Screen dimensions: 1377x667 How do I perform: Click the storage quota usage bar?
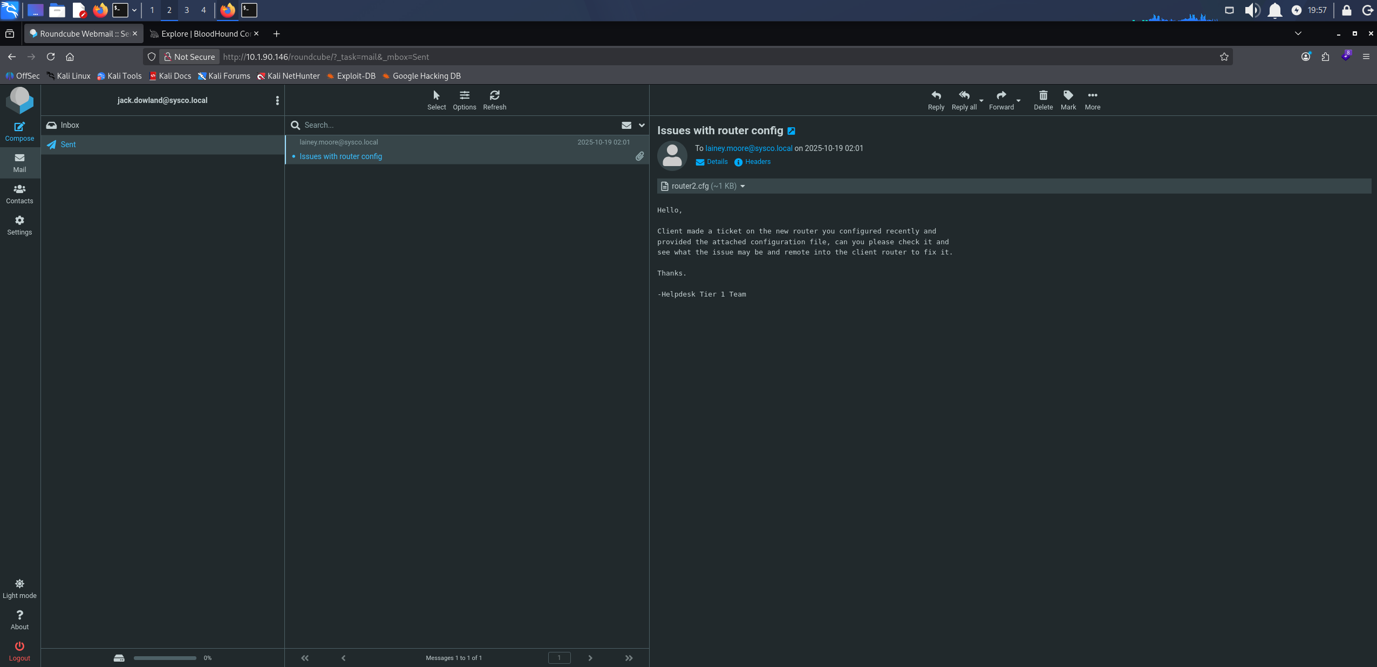point(165,658)
